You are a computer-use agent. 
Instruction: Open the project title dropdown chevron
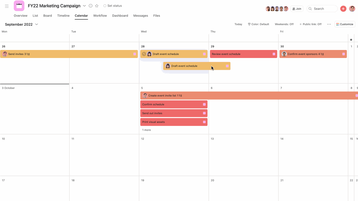(84, 6)
